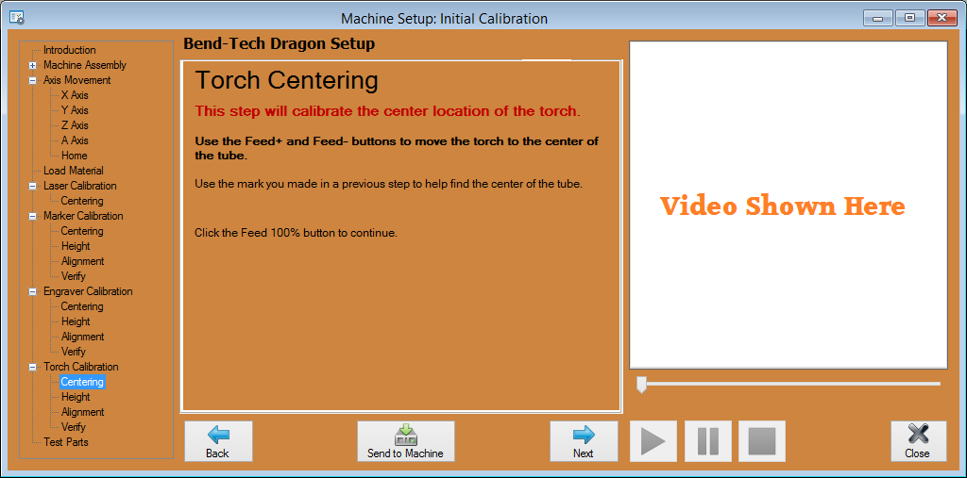Play the instructional video
967x478 pixels.
(653, 441)
